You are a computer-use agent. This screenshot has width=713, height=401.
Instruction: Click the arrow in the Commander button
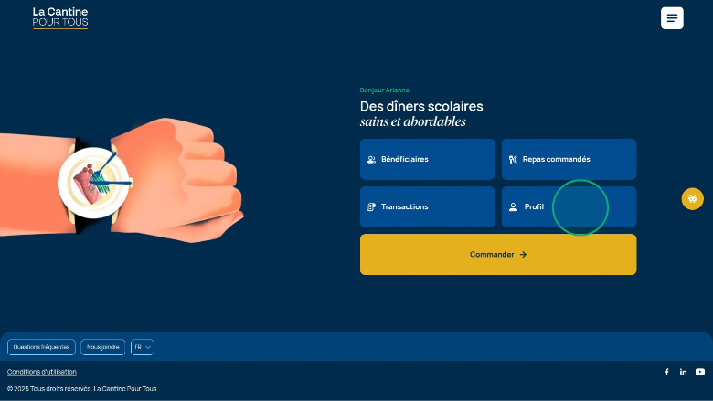coord(523,255)
